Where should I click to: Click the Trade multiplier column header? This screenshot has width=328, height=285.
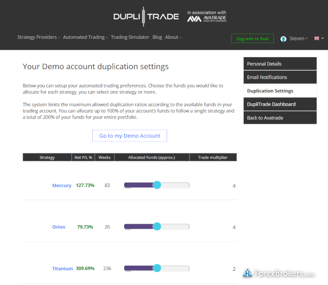click(213, 158)
